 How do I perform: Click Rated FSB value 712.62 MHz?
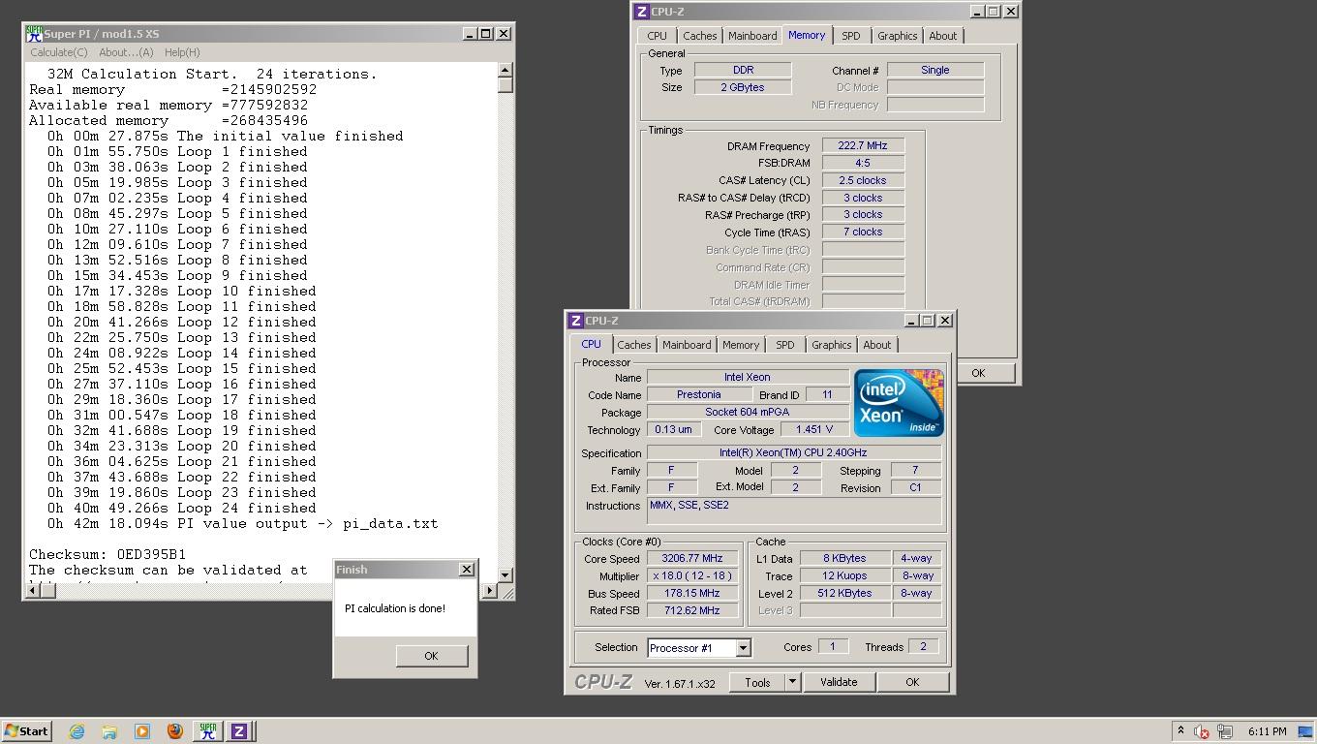[x=692, y=610]
